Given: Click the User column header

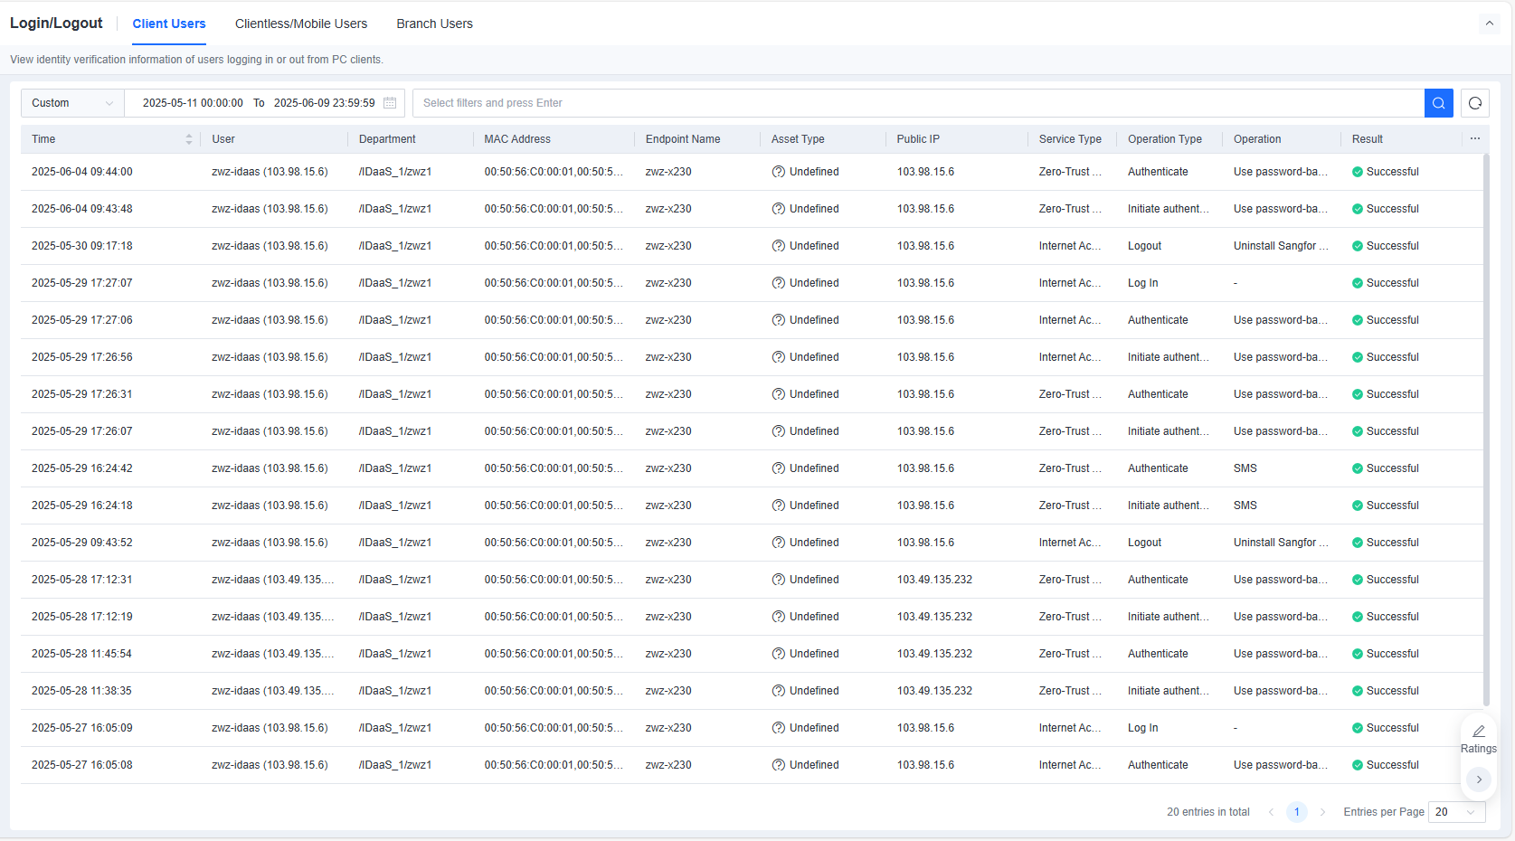Looking at the screenshot, I should (x=223, y=139).
